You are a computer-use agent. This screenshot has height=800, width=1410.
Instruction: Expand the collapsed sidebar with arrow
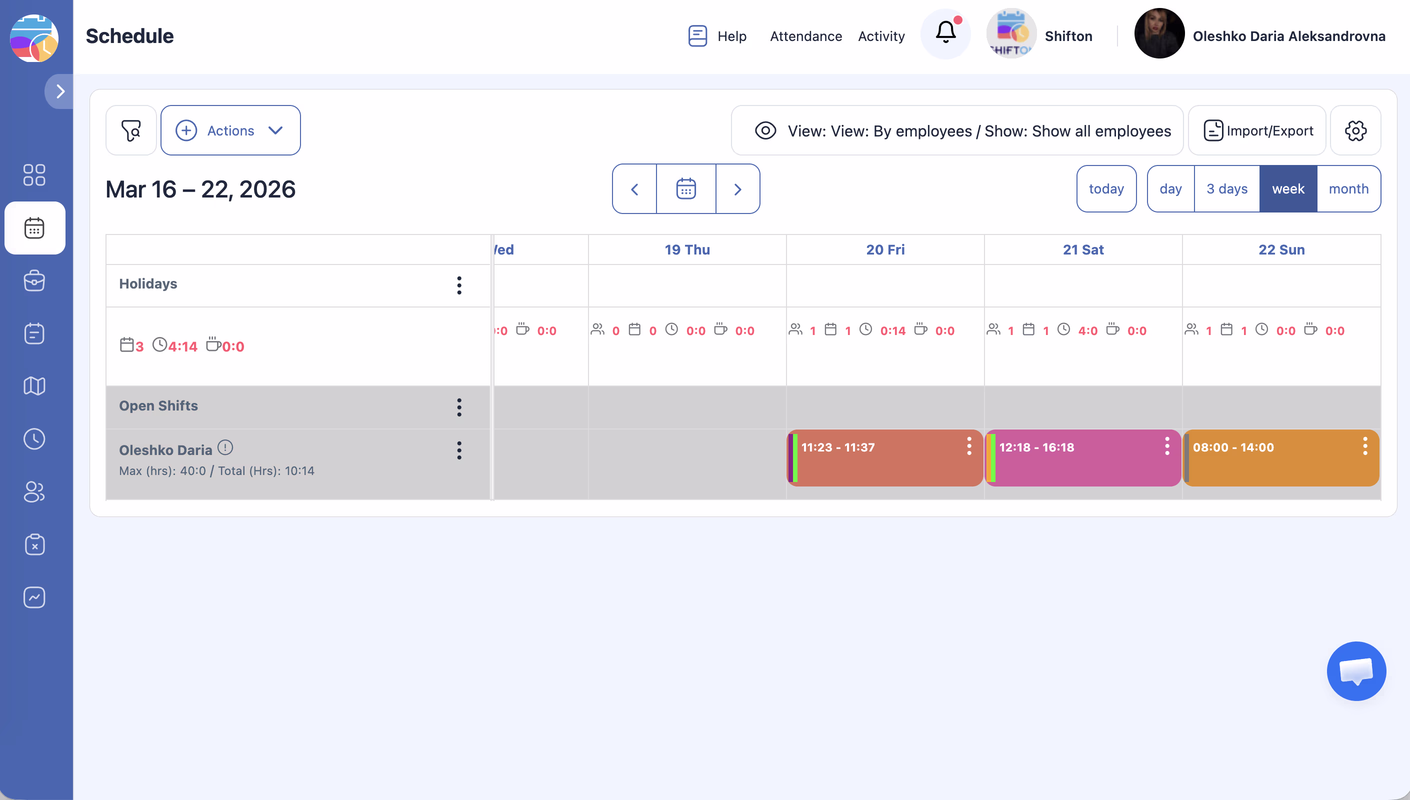[x=60, y=91]
